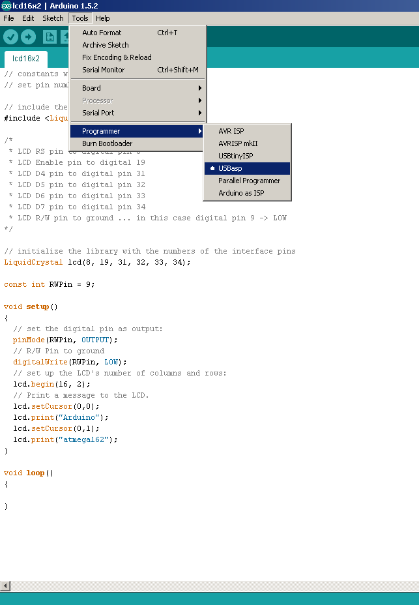Select the AVRISP mkII programmer

248,143
